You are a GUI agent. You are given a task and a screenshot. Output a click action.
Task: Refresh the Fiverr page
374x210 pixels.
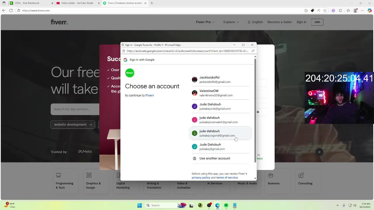11,10
